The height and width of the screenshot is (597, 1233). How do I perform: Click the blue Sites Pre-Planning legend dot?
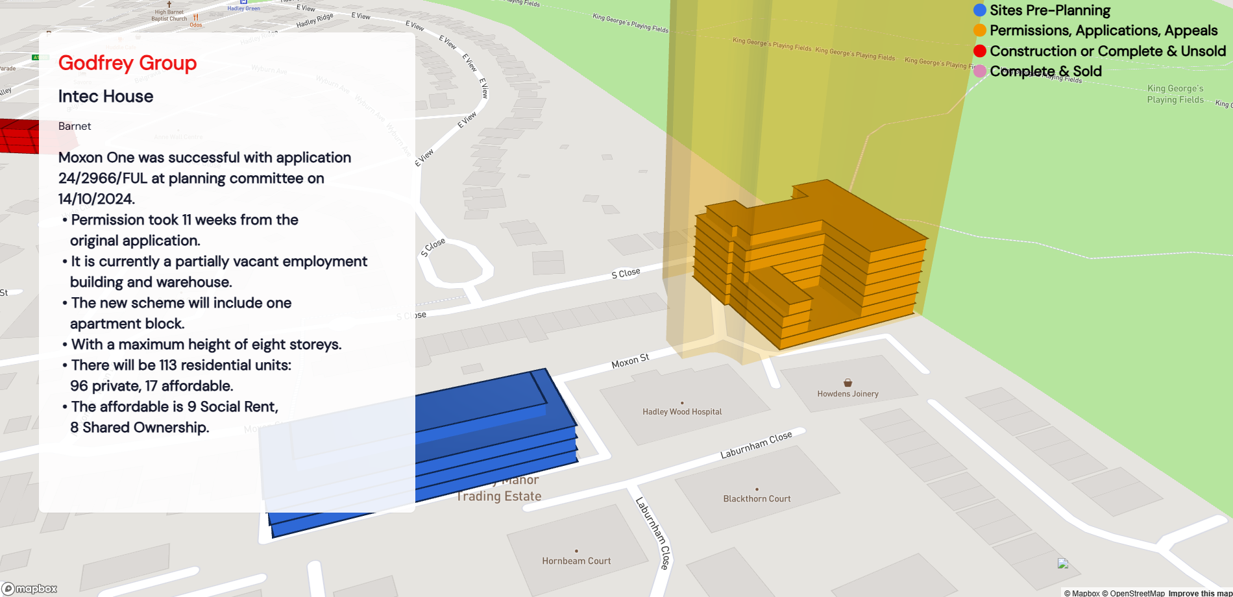[980, 10]
